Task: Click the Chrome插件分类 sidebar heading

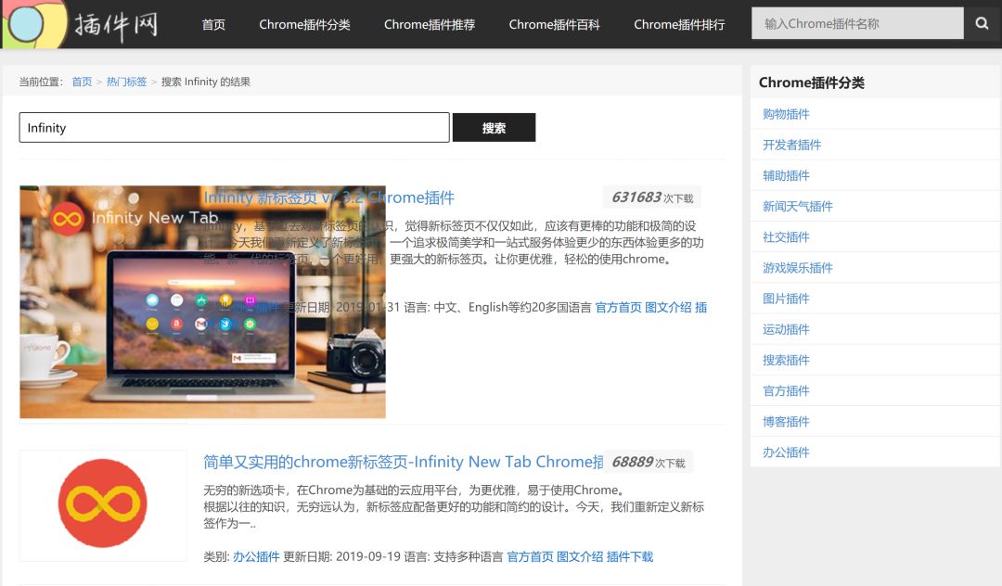Action: point(812,83)
